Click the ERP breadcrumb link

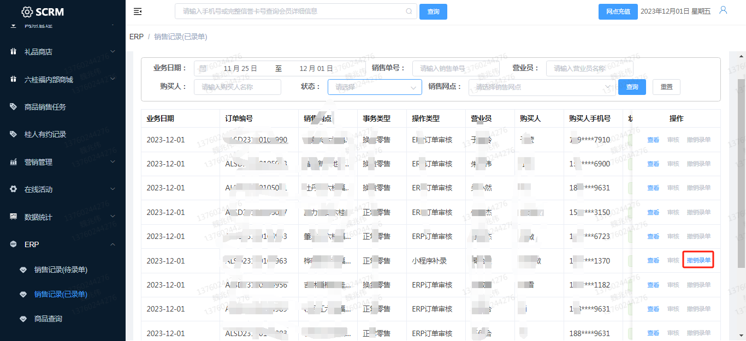coord(137,37)
